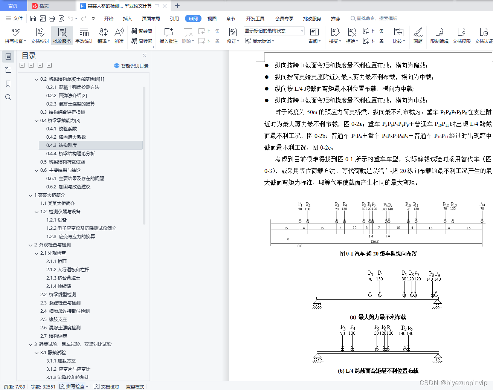Click smart TOC recognition (智能识别目录)
The height and width of the screenshot is (390, 493).
point(131,66)
